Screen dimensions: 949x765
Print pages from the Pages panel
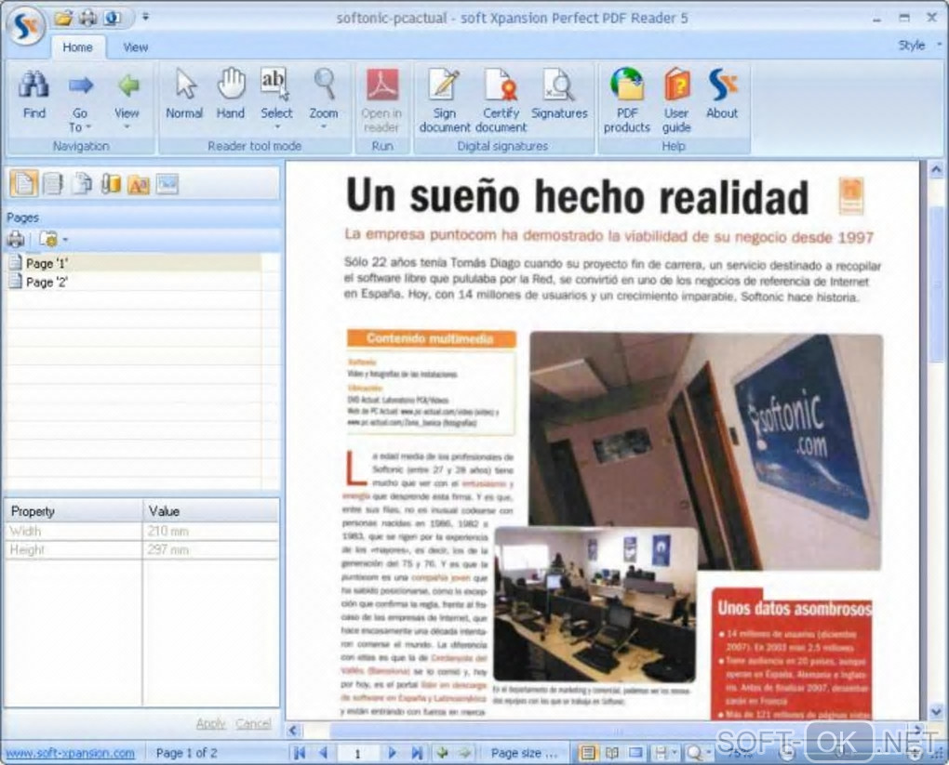[x=16, y=240]
